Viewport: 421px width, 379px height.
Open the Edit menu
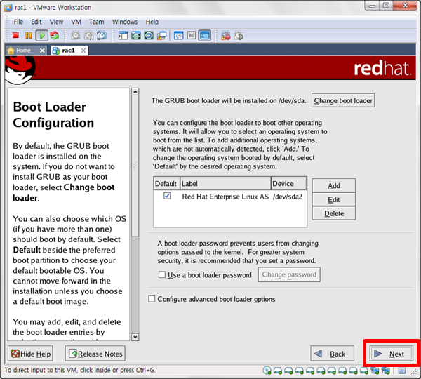pyautogui.click(x=36, y=22)
